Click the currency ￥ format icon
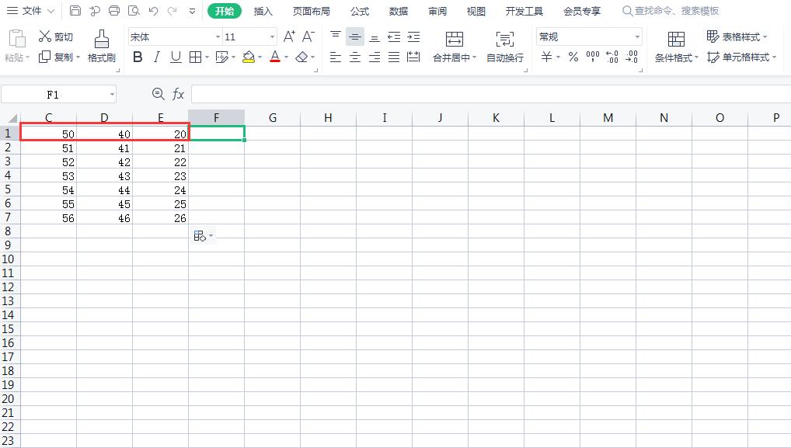Screen dimensions: 791x448 546,57
